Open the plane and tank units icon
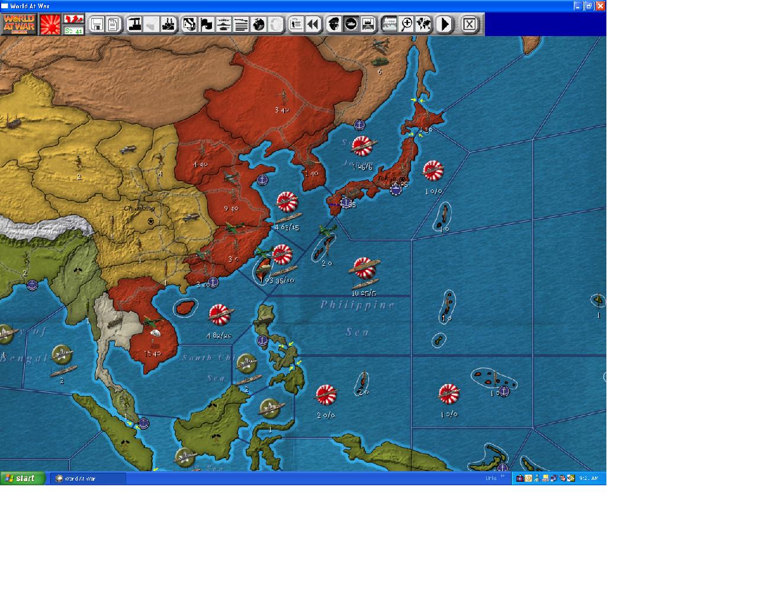758x606 pixels. [x=224, y=24]
